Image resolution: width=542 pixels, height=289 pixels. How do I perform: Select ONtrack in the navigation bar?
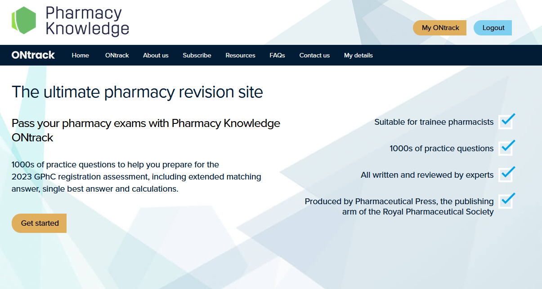click(117, 55)
